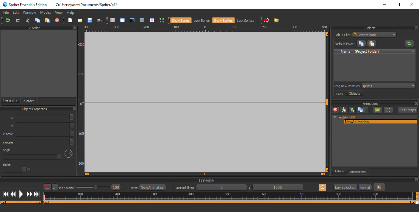This screenshot has height=212, width=419.
Task: Click the blue floppy disk Save icon
Action: [90, 20]
